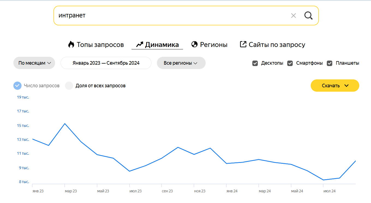This screenshot has height=203, width=371.
Task: Open the Скачать download dropdown
Action: tap(335, 86)
